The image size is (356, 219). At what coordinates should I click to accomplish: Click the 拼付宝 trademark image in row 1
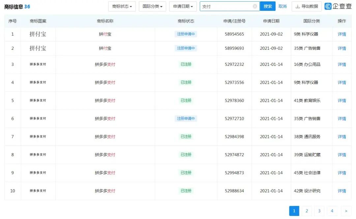(x=38, y=34)
